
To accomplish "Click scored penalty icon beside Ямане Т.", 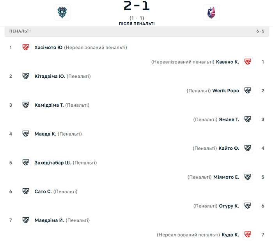I will pyautogui.click(x=247, y=120).
